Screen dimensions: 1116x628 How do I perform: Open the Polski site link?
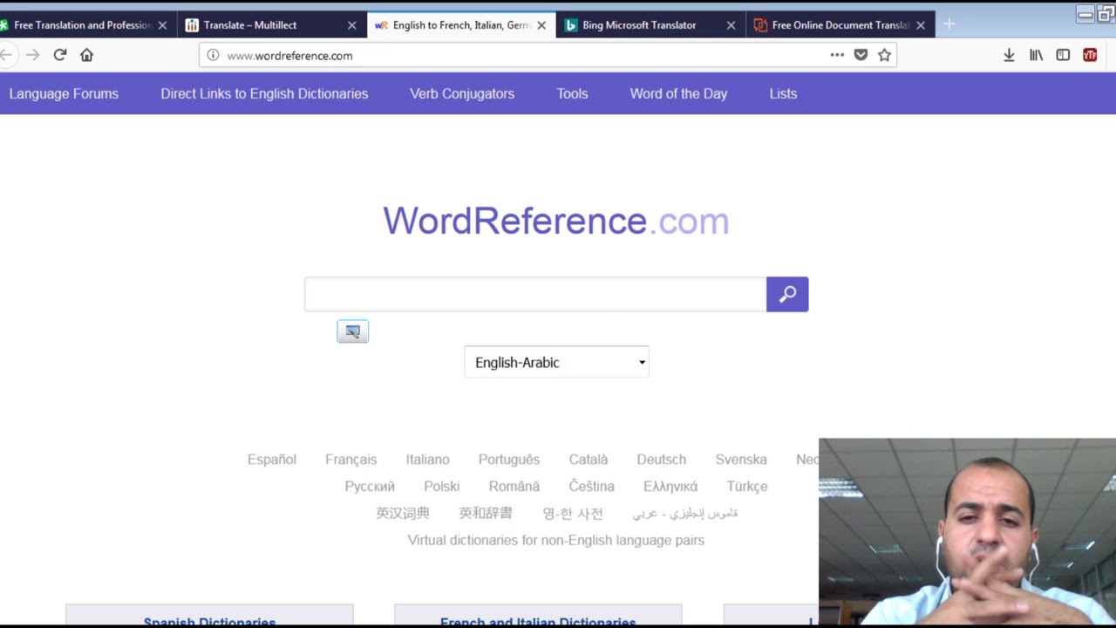pos(442,487)
